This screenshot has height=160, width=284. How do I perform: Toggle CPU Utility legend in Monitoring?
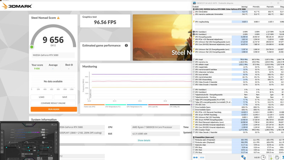(x=180, y=106)
